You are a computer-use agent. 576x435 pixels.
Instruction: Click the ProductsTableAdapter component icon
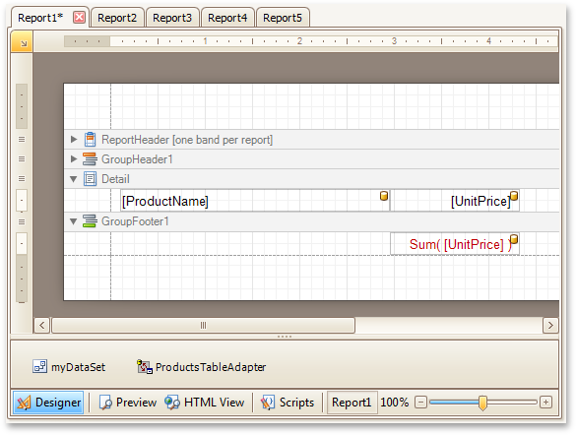pyautogui.click(x=145, y=366)
